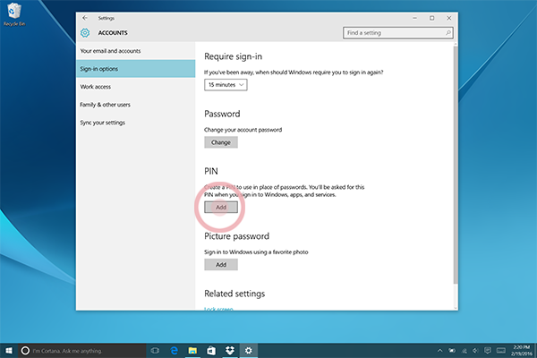Viewport: 537px width, 358px height.
Task: Go back using the Settings back arrow
Action: [x=85, y=18]
